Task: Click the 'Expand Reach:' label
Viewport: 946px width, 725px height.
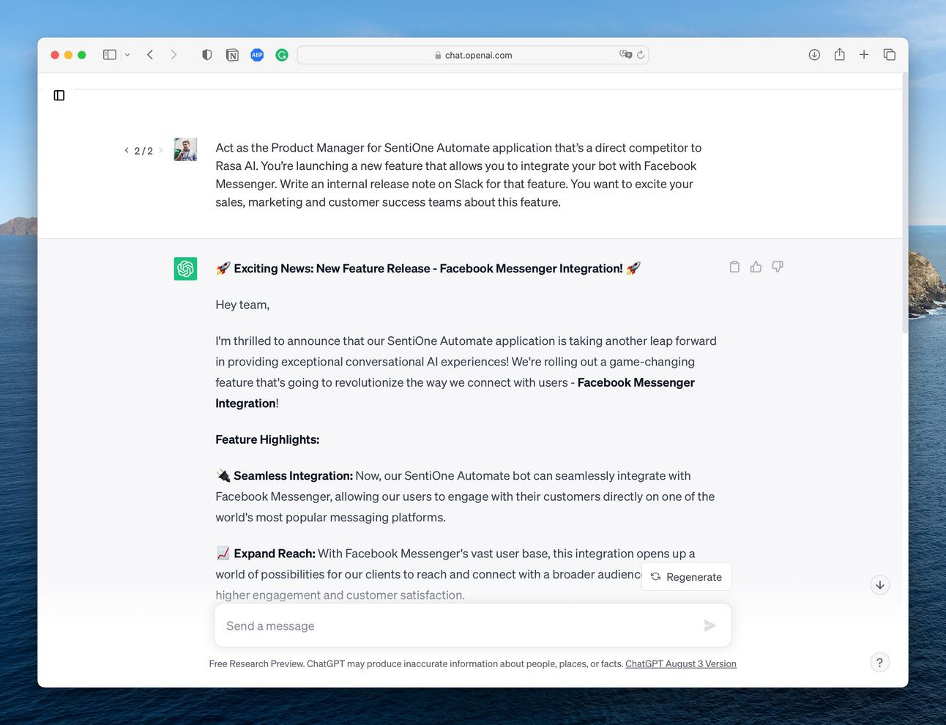Action: [x=275, y=554]
